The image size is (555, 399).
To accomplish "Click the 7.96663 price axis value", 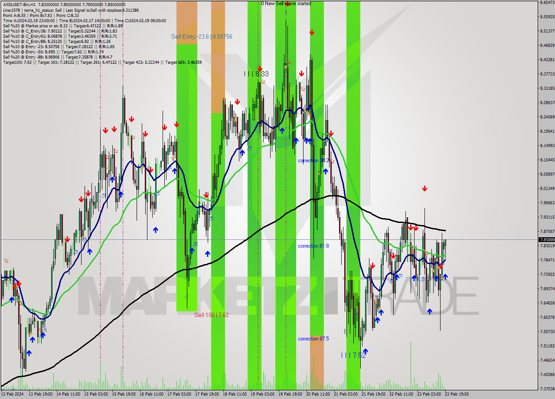I will [547, 203].
